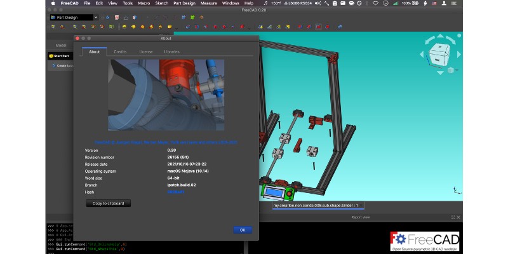Click the Apple menu icon
508x254 pixels.
[x=53, y=3]
